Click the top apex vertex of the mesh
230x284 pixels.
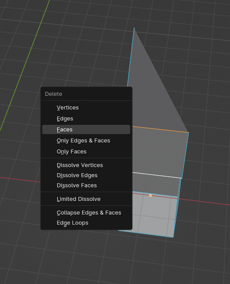[x=134, y=28]
